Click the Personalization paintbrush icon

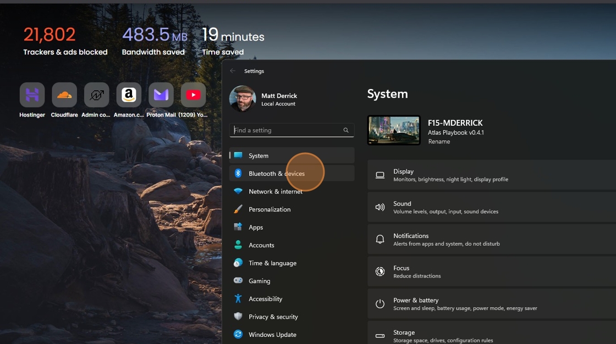pyautogui.click(x=238, y=209)
